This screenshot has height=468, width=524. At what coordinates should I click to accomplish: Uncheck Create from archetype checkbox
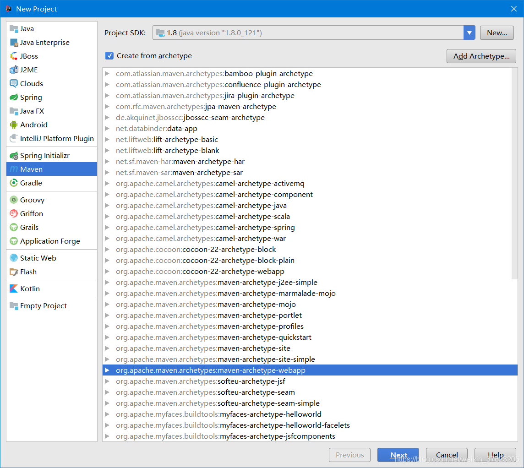pyautogui.click(x=109, y=56)
